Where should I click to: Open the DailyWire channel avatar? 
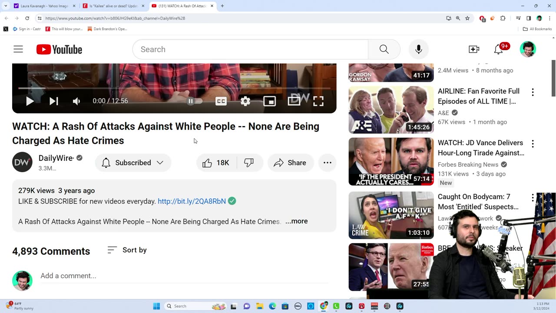click(22, 162)
